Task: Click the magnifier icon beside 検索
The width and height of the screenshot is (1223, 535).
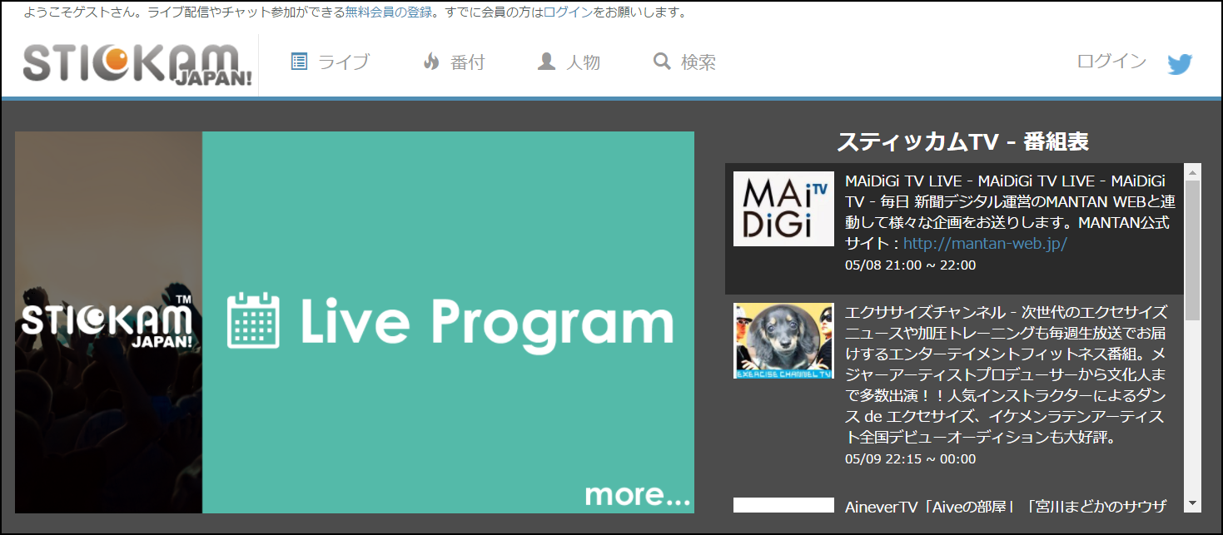Action: [x=662, y=62]
